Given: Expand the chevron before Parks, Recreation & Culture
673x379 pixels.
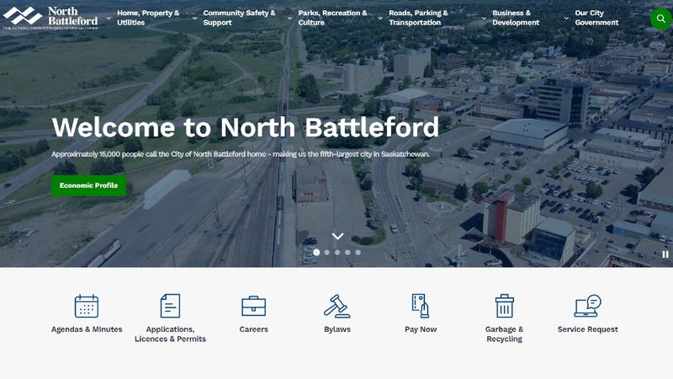Looking at the screenshot, I should (289, 18).
